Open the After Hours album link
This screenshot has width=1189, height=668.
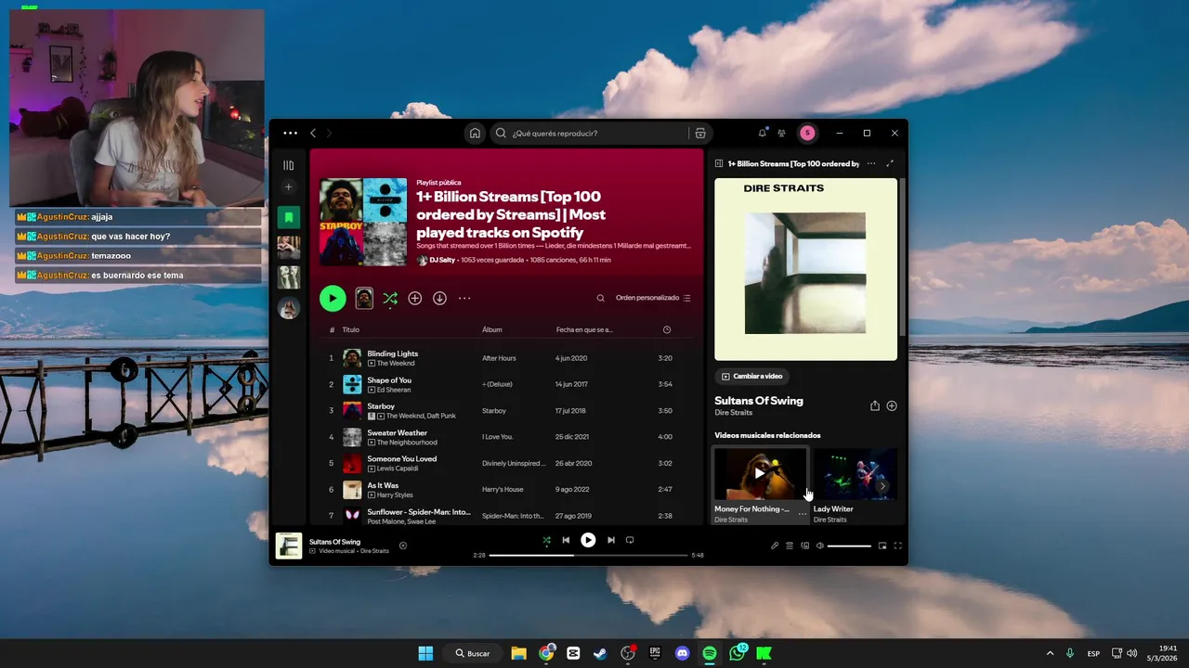click(x=499, y=358)
